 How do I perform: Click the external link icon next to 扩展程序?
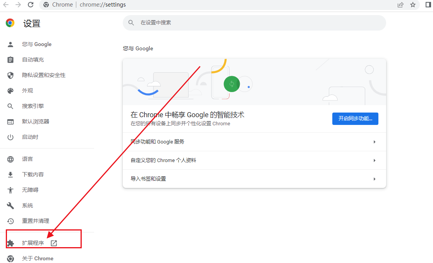pyautogui.click(x=54, y=243)
